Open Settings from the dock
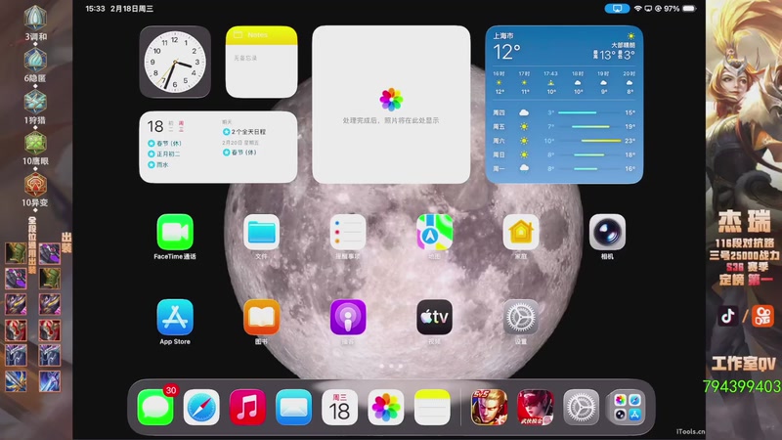This screenshot has width=782, height=440. [x=581, y=408]
